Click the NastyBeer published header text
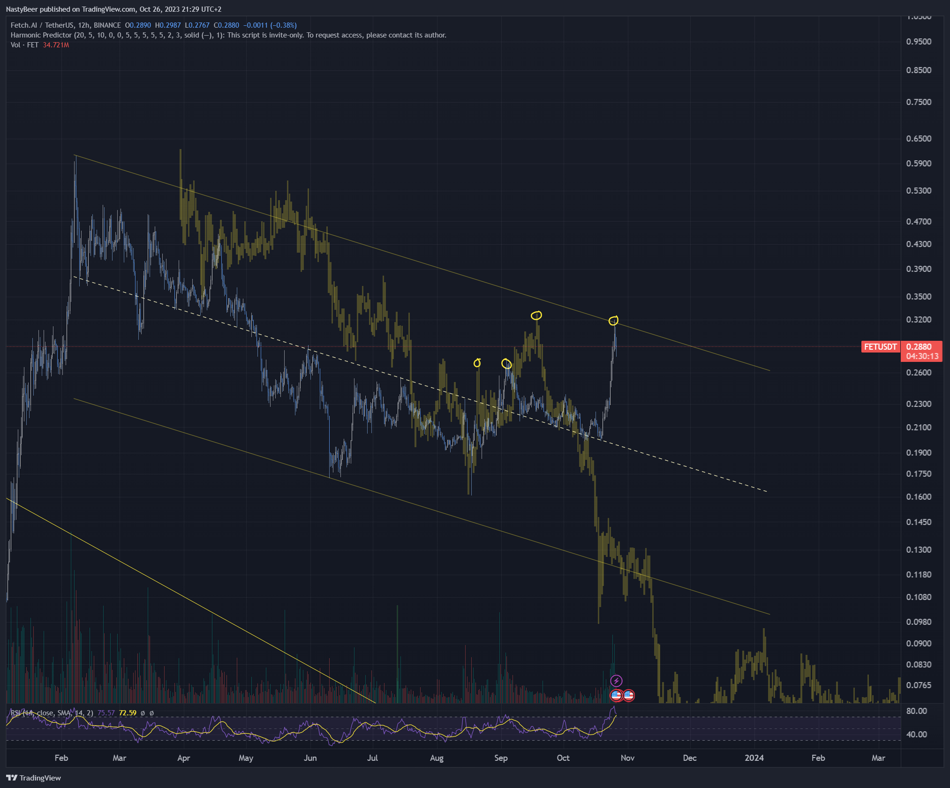 click(113, 9)
